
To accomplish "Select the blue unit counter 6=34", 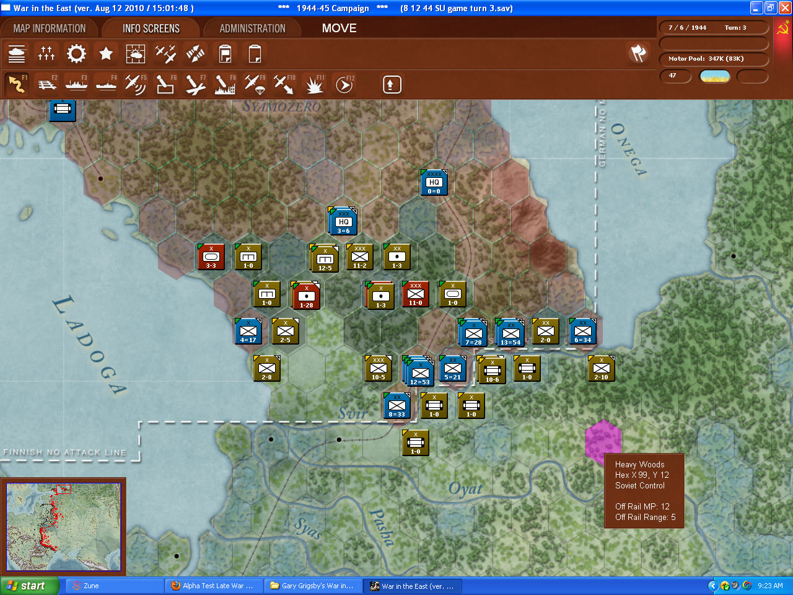I will pos(582,331).
